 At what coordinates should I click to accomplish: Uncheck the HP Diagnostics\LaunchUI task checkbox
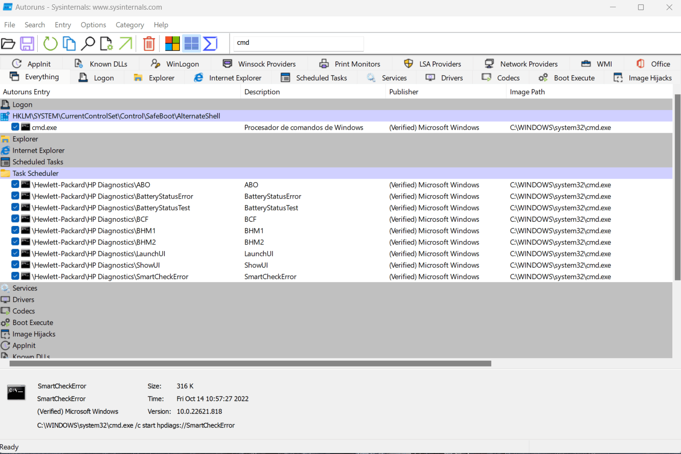pyautogui.click(x=15, y=254)
